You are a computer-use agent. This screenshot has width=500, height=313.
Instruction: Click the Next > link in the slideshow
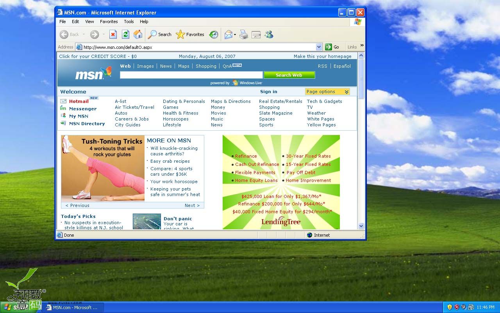(x=192, y=205)
